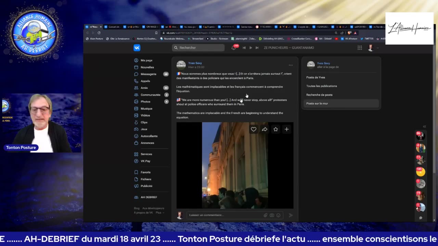Open Autocollants section

point(149,136)
